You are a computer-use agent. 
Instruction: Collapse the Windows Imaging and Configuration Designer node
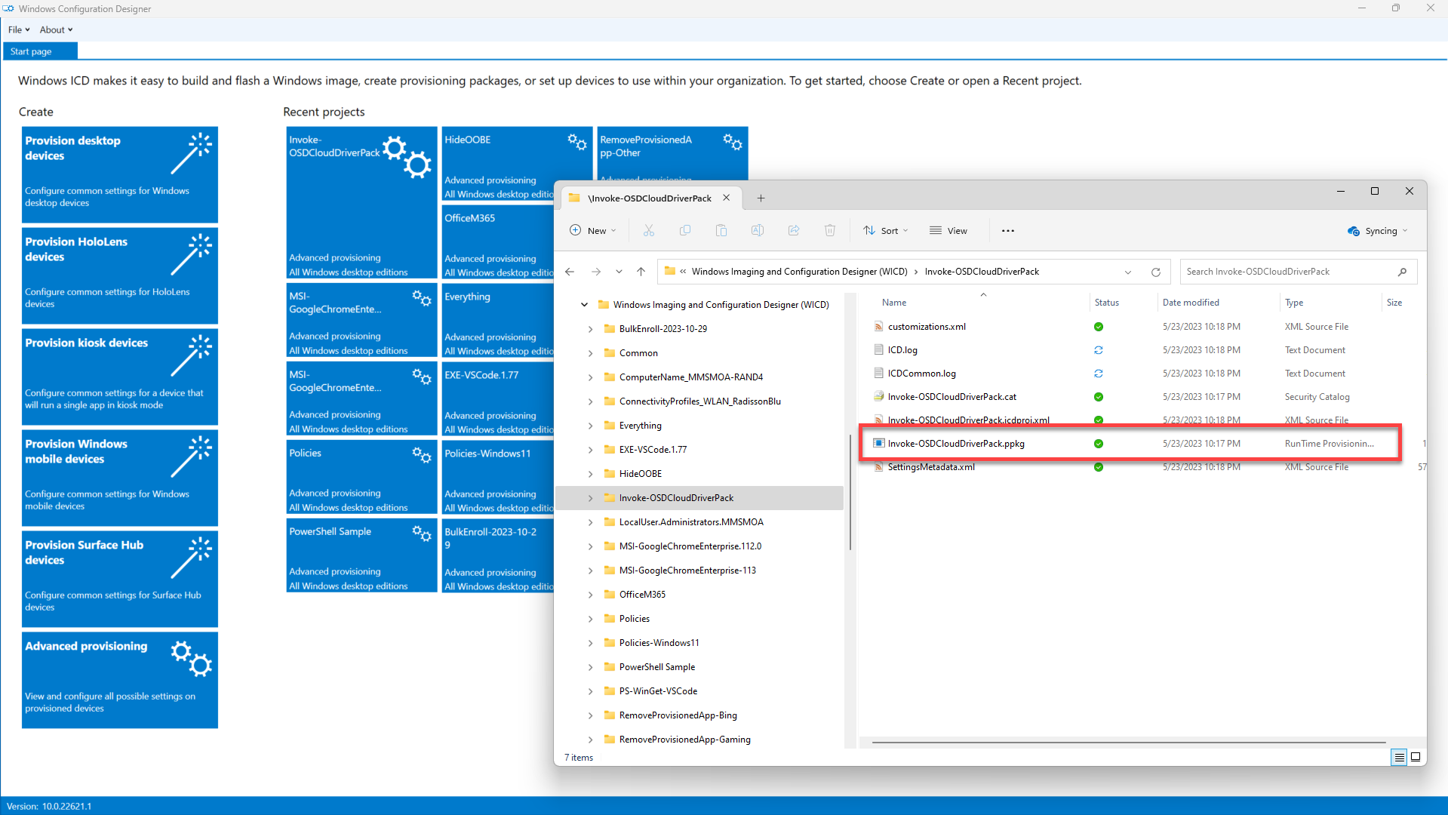[x=584, y=305]
